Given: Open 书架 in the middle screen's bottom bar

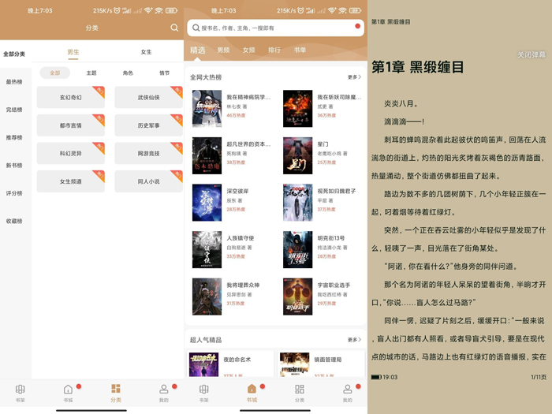Looking at the screenshot, I should pos(203,393).
